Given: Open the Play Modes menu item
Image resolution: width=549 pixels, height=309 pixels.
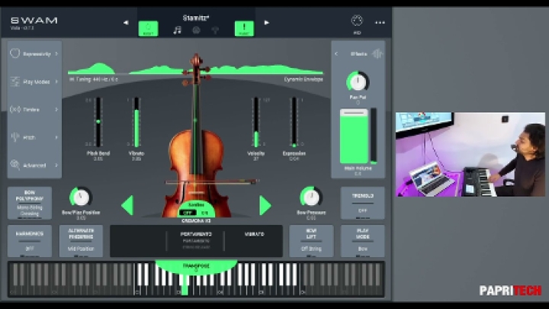Looking at the screenshot, I should (x=34, y=82).
